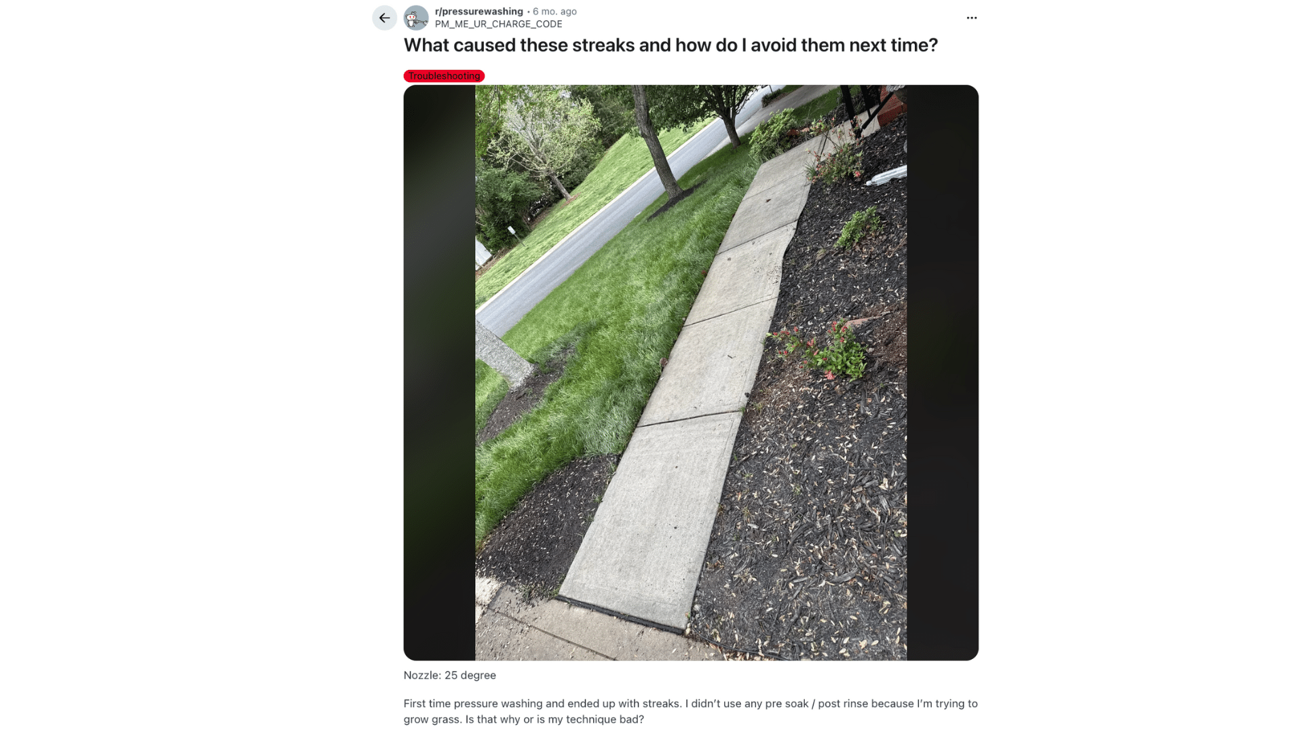Open the sidewalk photo in full view

tap(691, 373)
